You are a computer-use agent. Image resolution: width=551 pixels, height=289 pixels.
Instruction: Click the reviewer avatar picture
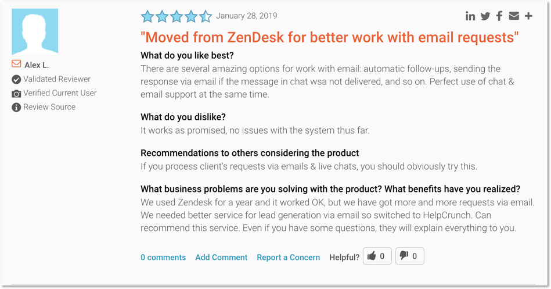click(35, 31)
